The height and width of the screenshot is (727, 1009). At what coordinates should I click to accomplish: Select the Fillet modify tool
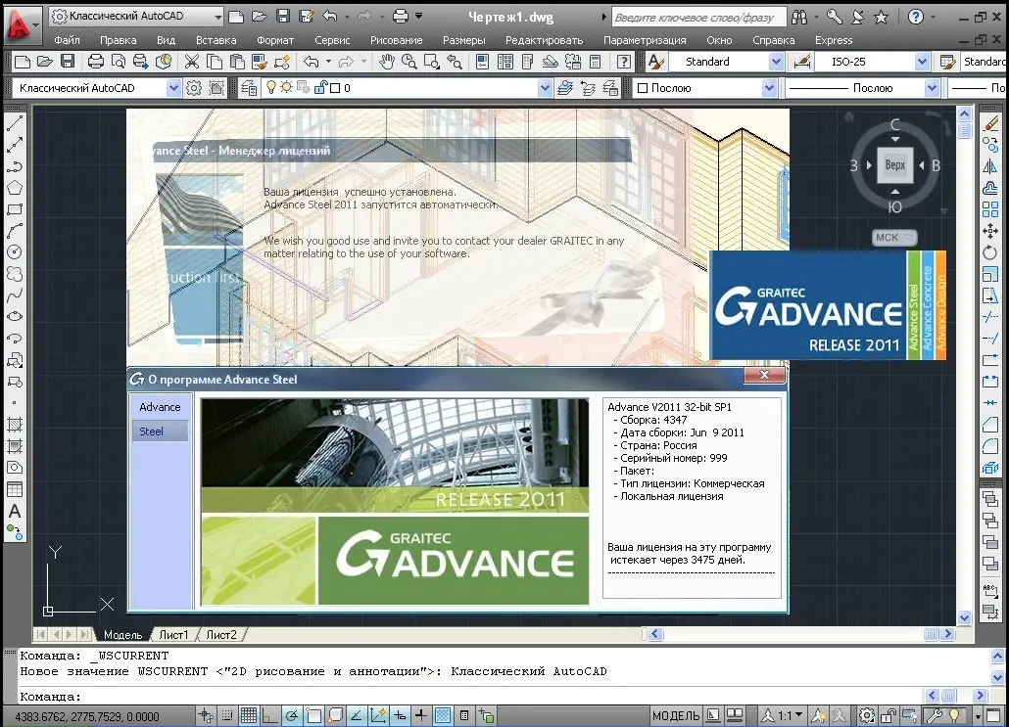[990, 445]
